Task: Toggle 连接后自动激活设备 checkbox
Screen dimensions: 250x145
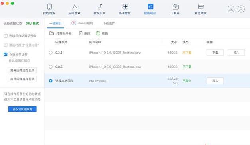Action: pos(6,36)
